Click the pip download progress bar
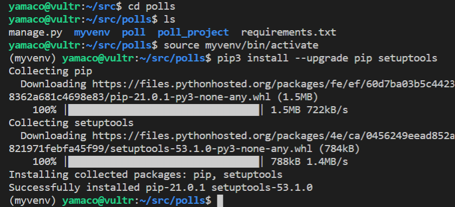This screenshot has height=207, width=455. [163, 110]
